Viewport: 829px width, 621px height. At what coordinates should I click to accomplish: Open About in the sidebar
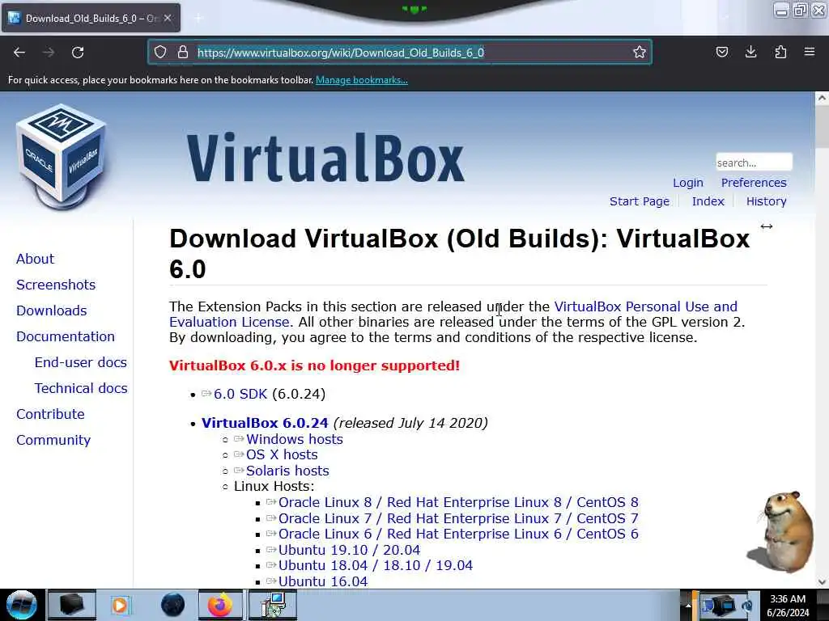click(36, 259)
